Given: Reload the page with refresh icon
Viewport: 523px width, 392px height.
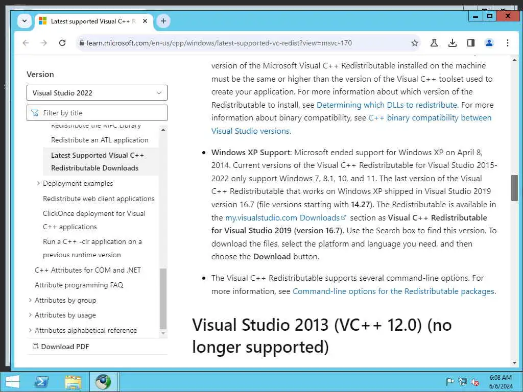Looking at the screenshot, I should pos(62,43).
